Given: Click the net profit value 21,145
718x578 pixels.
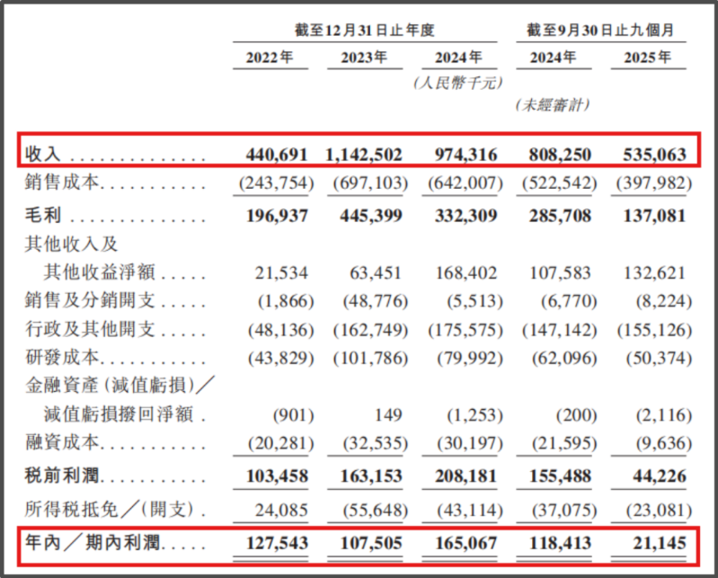Looking at the screenshot, I should tap(660, 543).
